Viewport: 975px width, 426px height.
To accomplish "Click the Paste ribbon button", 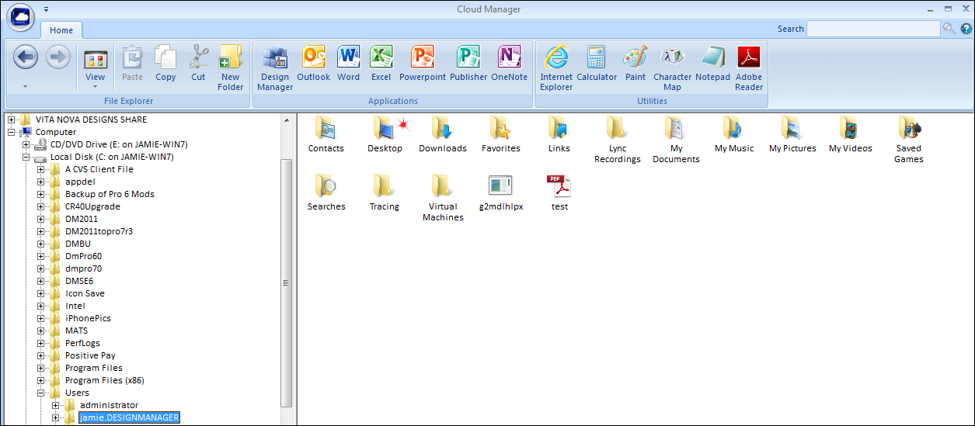I will pos(132,64).
